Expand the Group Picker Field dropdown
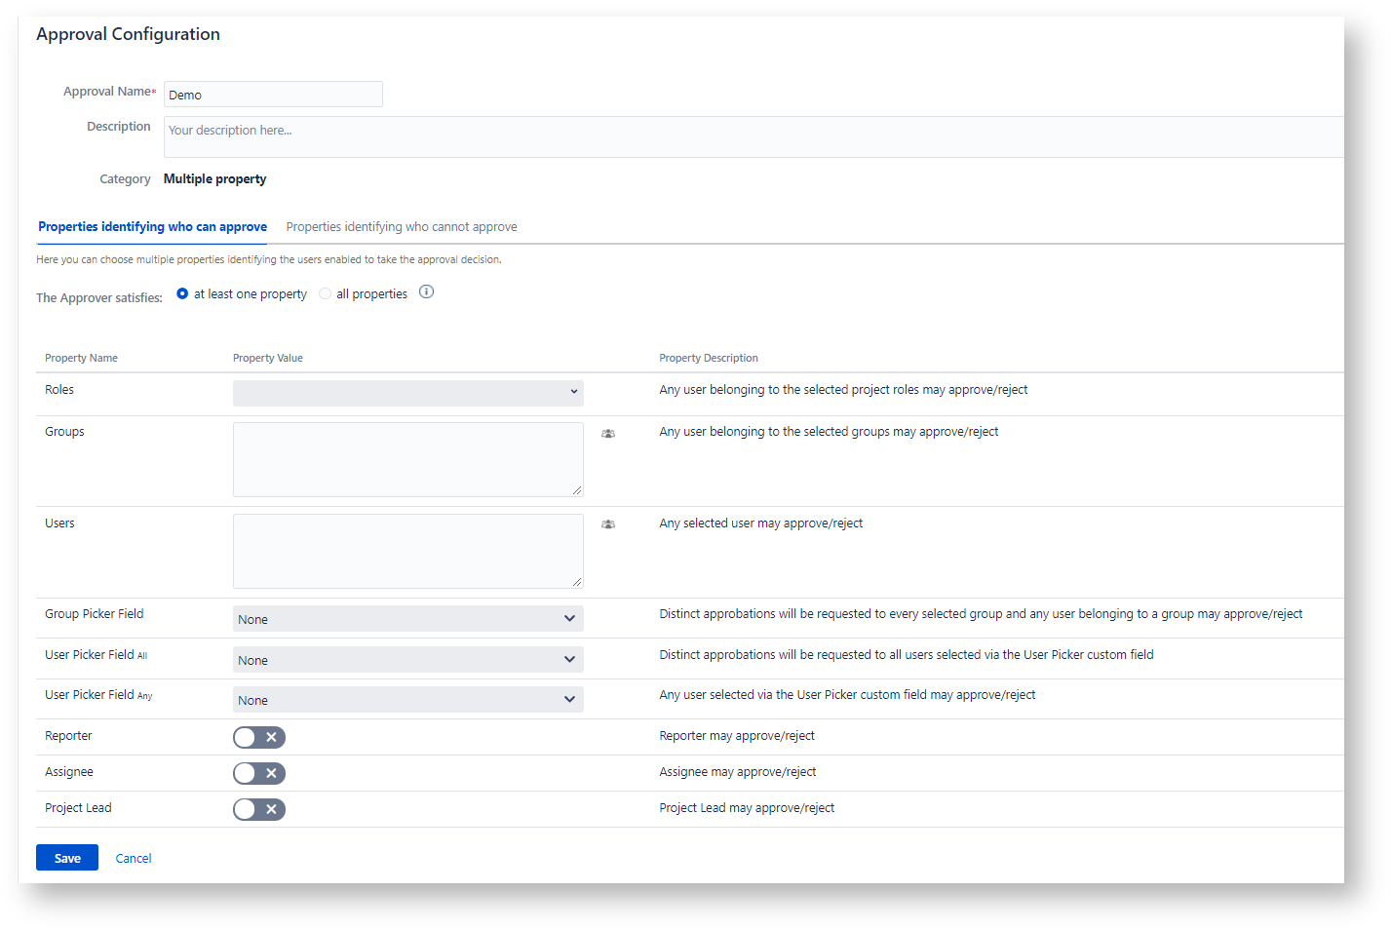 click(x=407, y=619)
